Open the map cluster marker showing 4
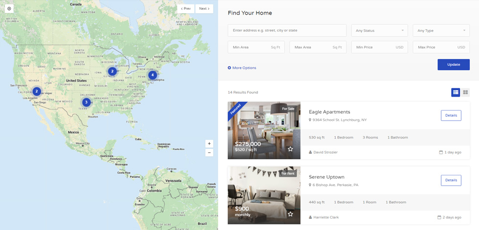 coord(152,75)
